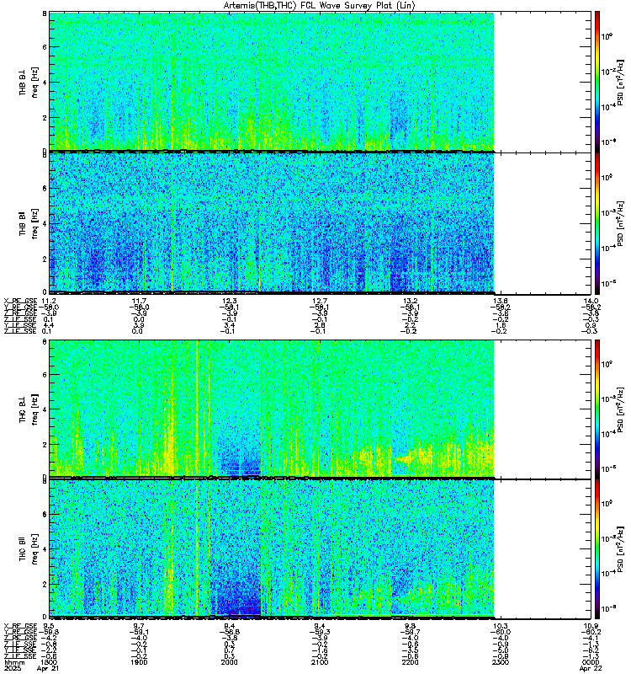
Task: Click the 'Apr 21' date label
Action: pos(48,668)
